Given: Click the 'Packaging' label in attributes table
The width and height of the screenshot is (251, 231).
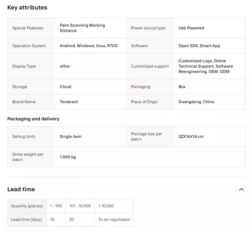Looking at the screenshot, I should (141, 87).
